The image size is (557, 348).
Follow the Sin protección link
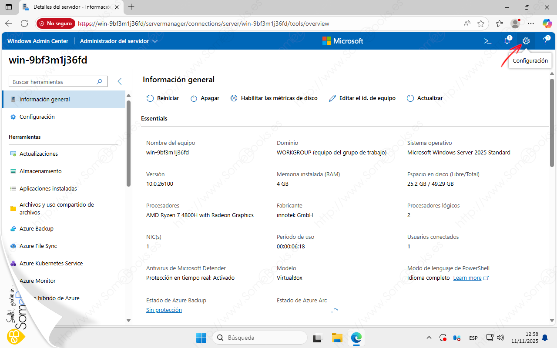(164, 310)
